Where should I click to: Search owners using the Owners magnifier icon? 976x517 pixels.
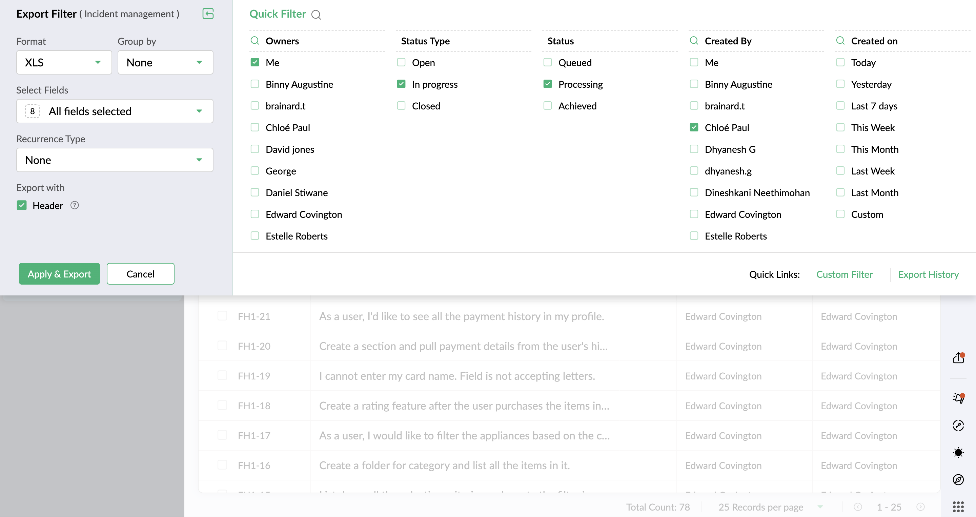(255, 41)
